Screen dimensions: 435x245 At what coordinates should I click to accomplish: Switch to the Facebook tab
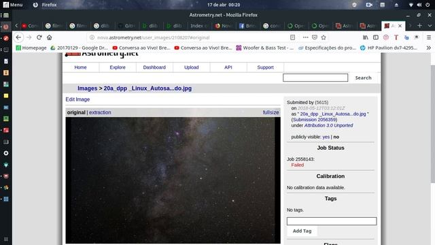coord(247,26)
